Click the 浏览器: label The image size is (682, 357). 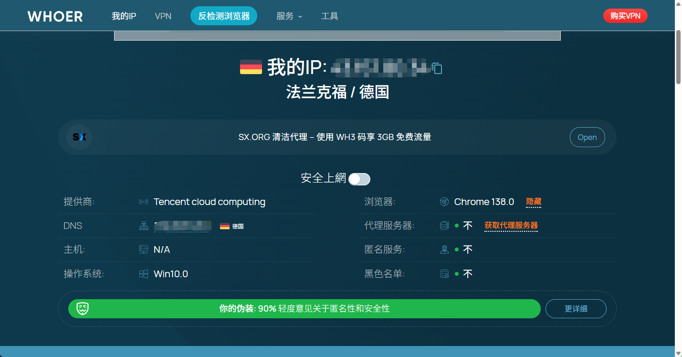pos(380,202)
